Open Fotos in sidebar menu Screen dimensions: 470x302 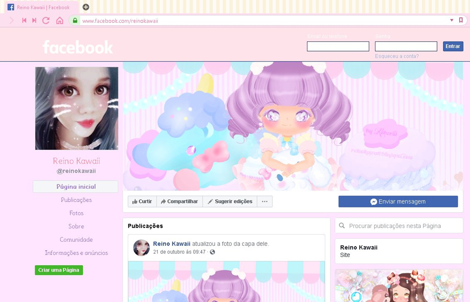77,213
